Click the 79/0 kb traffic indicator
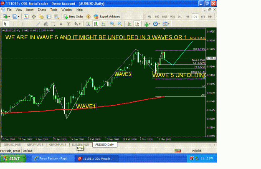The image size is (261, 169). click(196, 151)
